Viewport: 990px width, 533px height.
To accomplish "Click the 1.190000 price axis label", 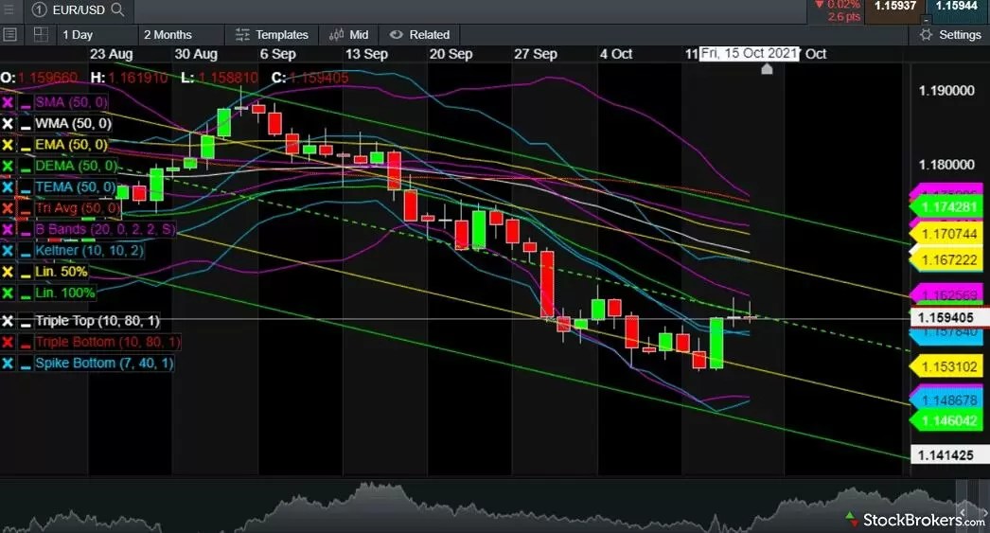I will pos(946,91).
